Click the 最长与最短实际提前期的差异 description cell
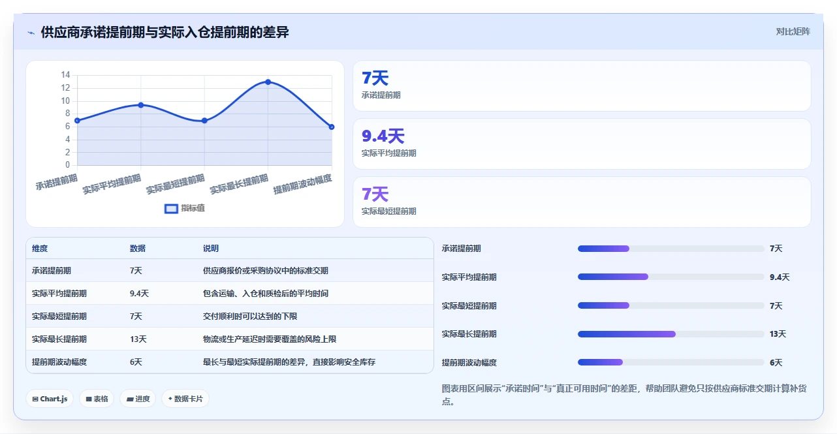 tap(289, 362)
